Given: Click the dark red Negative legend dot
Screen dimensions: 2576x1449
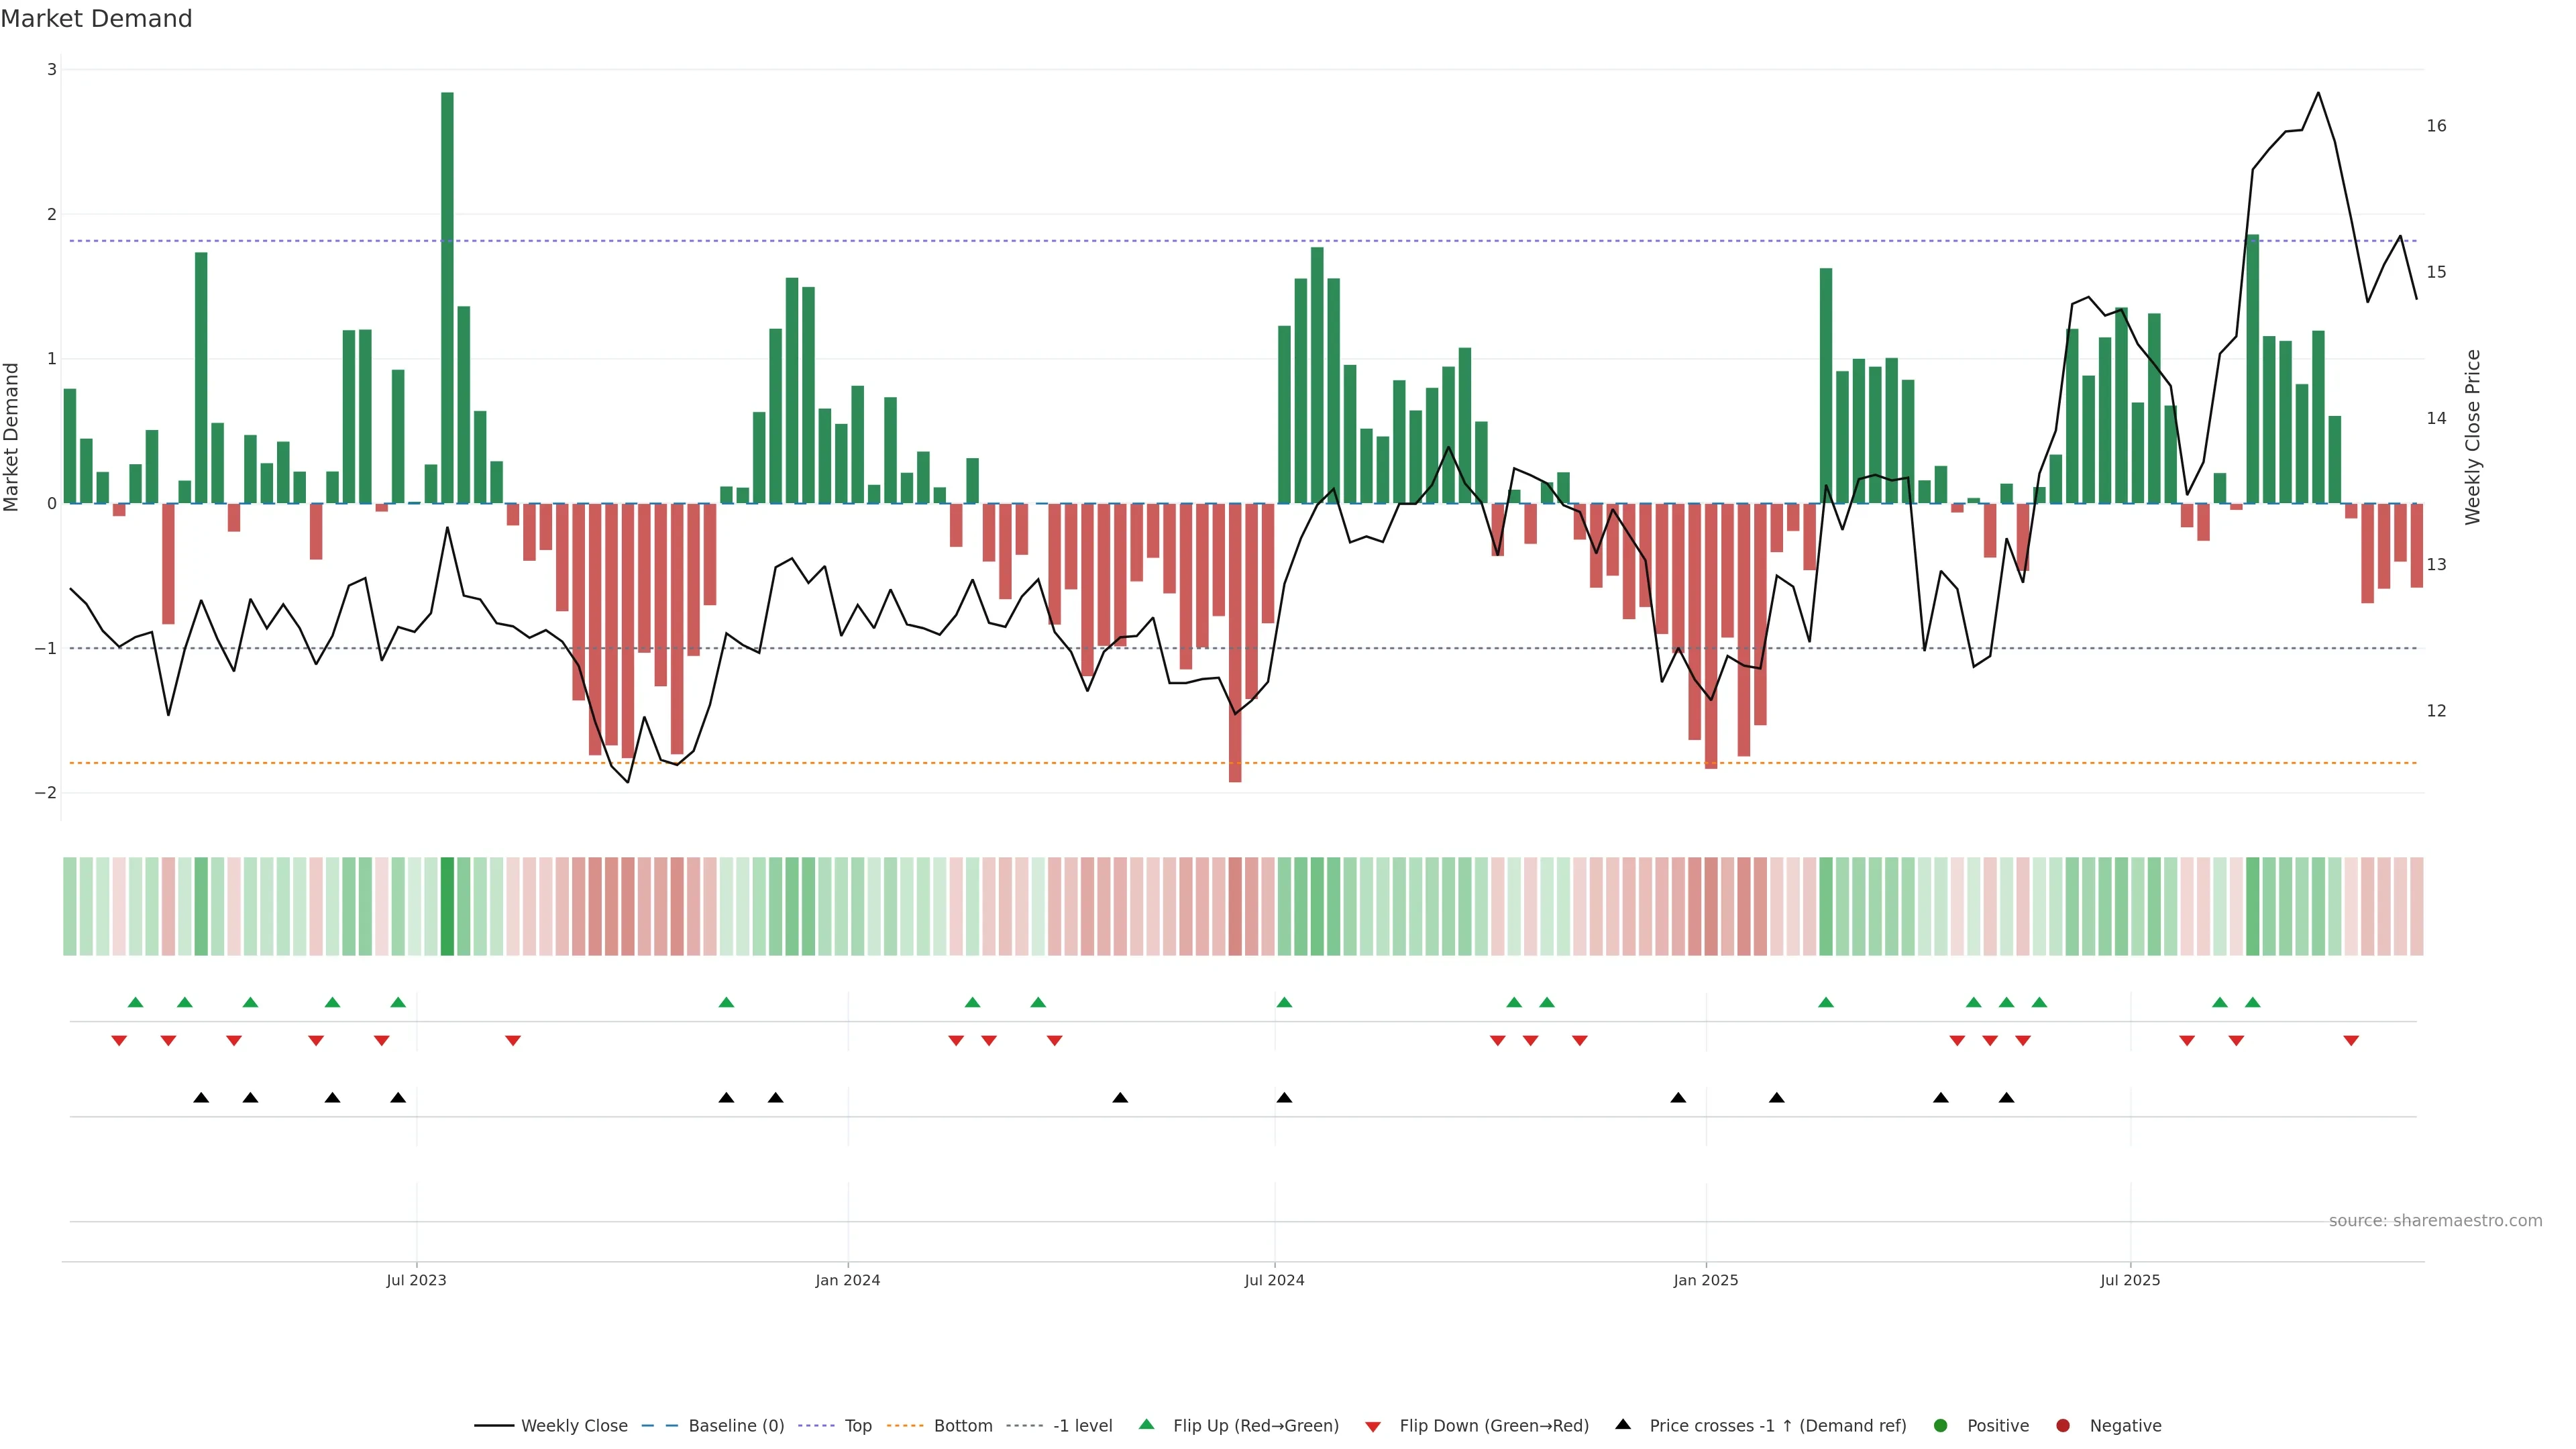Looking at the screenshot, I should 2063,1425.
